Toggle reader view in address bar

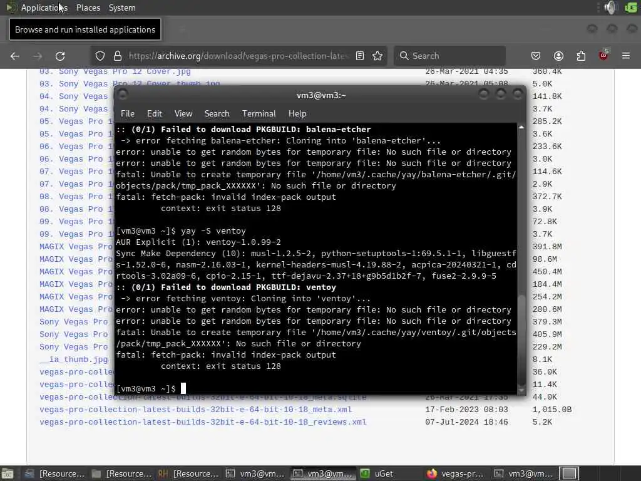pyautogui.click(x=360, y=56)
